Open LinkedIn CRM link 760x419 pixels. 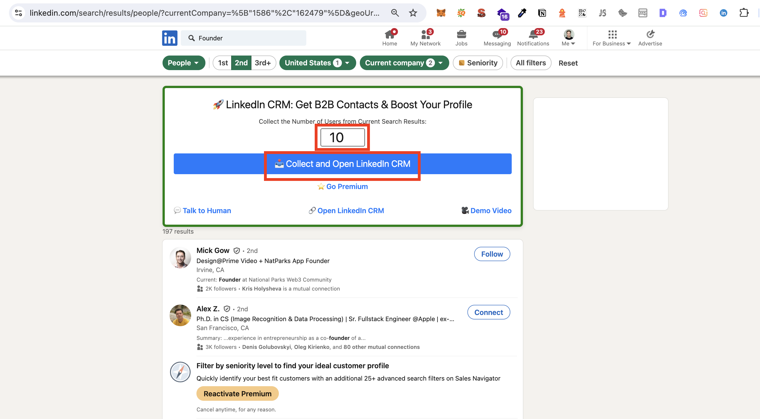[x=346, y=211]
